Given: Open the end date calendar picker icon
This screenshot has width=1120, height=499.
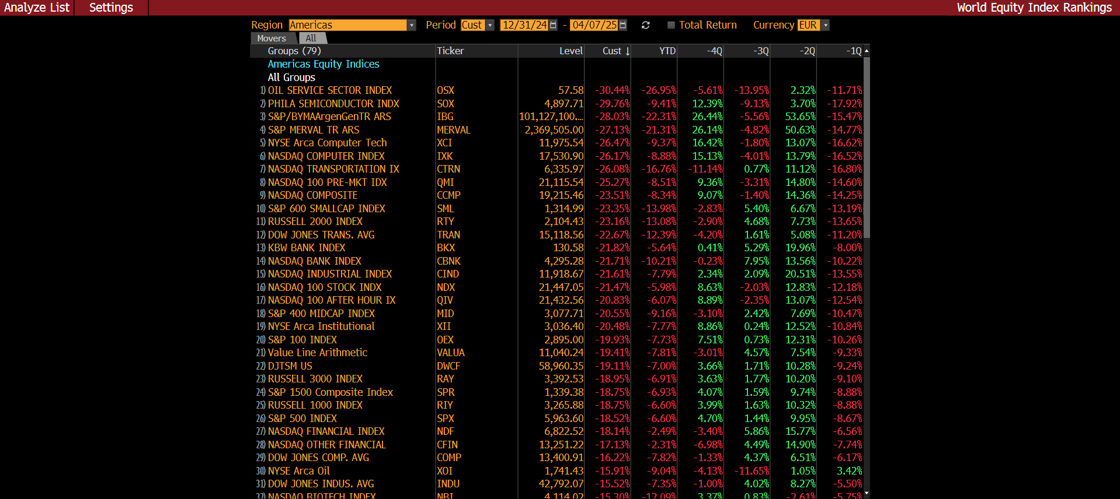Looking at the screenshot, I should tap(622, 25).
